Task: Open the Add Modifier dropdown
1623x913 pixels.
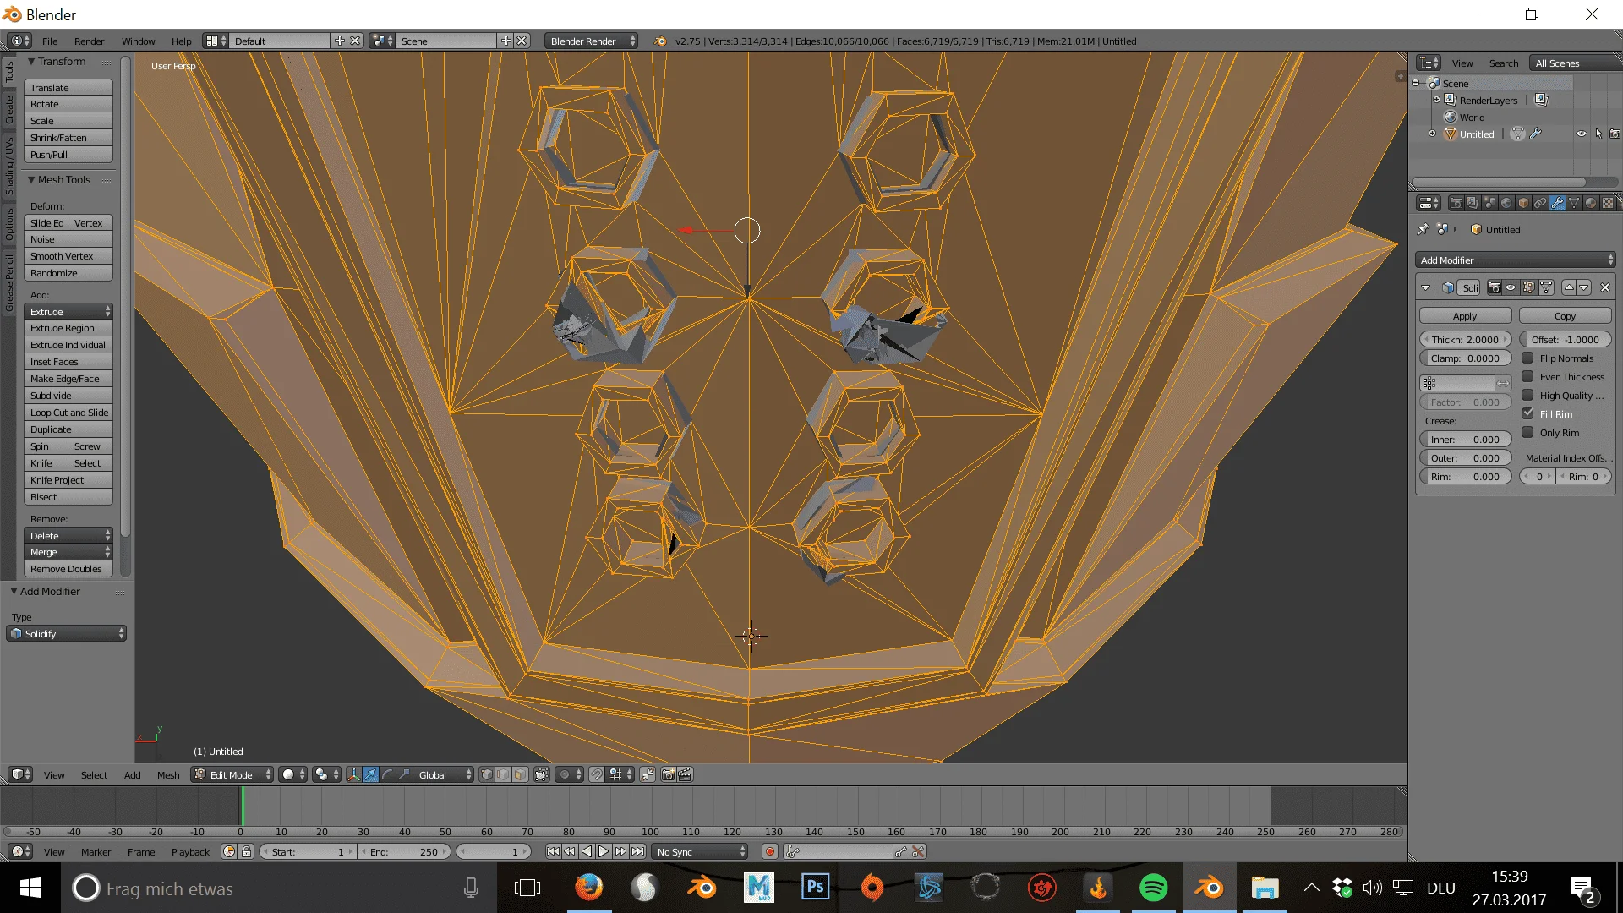Action: 1514,260
